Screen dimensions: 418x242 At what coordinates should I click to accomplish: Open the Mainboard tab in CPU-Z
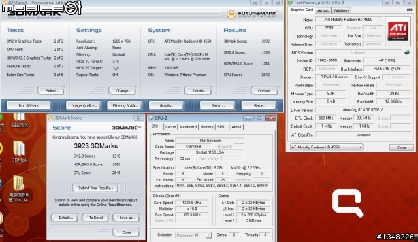tap(188, 127)
